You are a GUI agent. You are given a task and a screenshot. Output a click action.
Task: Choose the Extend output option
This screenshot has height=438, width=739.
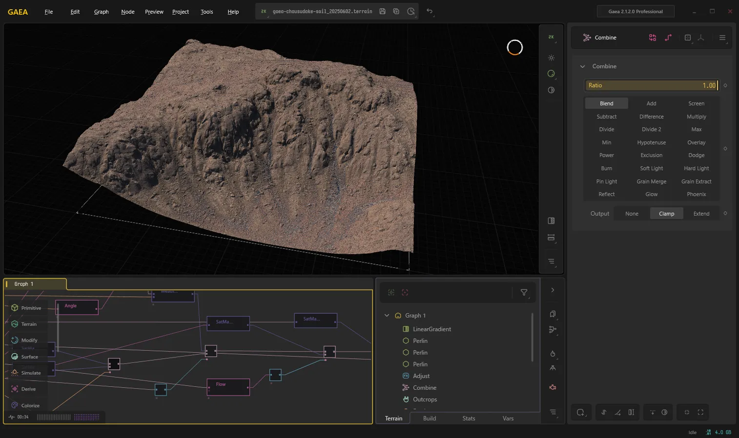click(701, 214)
